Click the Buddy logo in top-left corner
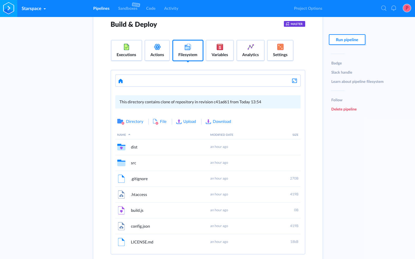Viewport: 415px width, 259px height. click(x=9, y=8)
